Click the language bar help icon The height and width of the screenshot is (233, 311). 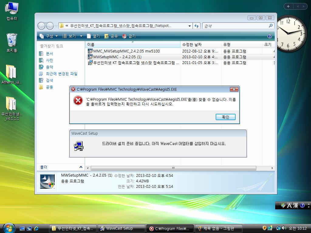coord(302,205)
